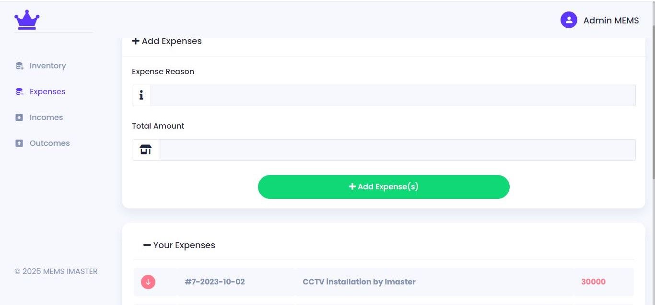This screenshot has height=305, width=655.
Task: Click the red down-arrow icon on expense #7
Action: (148, 282)
